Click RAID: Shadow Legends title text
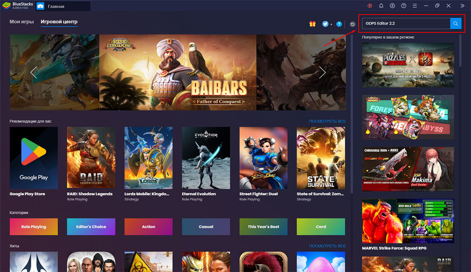This screenshot has width=471, height=272. pyautogui.click(x=90, y=194)
